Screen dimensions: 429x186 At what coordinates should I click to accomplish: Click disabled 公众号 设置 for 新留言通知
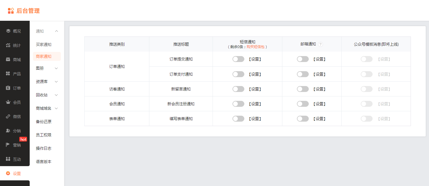[x=384, y=89]
